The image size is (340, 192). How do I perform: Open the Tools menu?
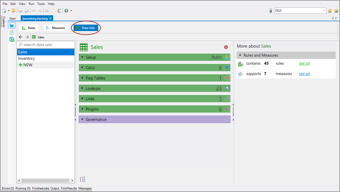click(41, 4)
